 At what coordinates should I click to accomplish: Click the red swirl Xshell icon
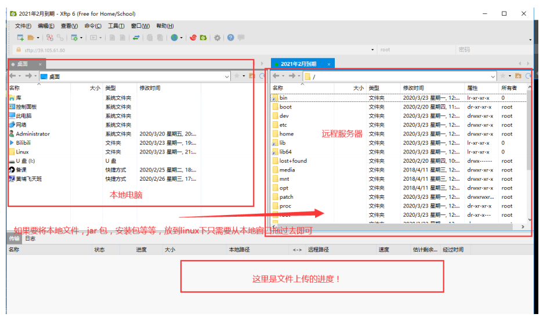coord(193,38)
